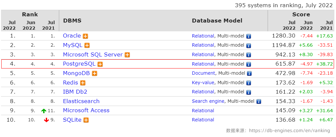Viewport: 336px width, 137px height.
Task: Click the info icon in PostgreSQL row
Action: tap(249, 64)
